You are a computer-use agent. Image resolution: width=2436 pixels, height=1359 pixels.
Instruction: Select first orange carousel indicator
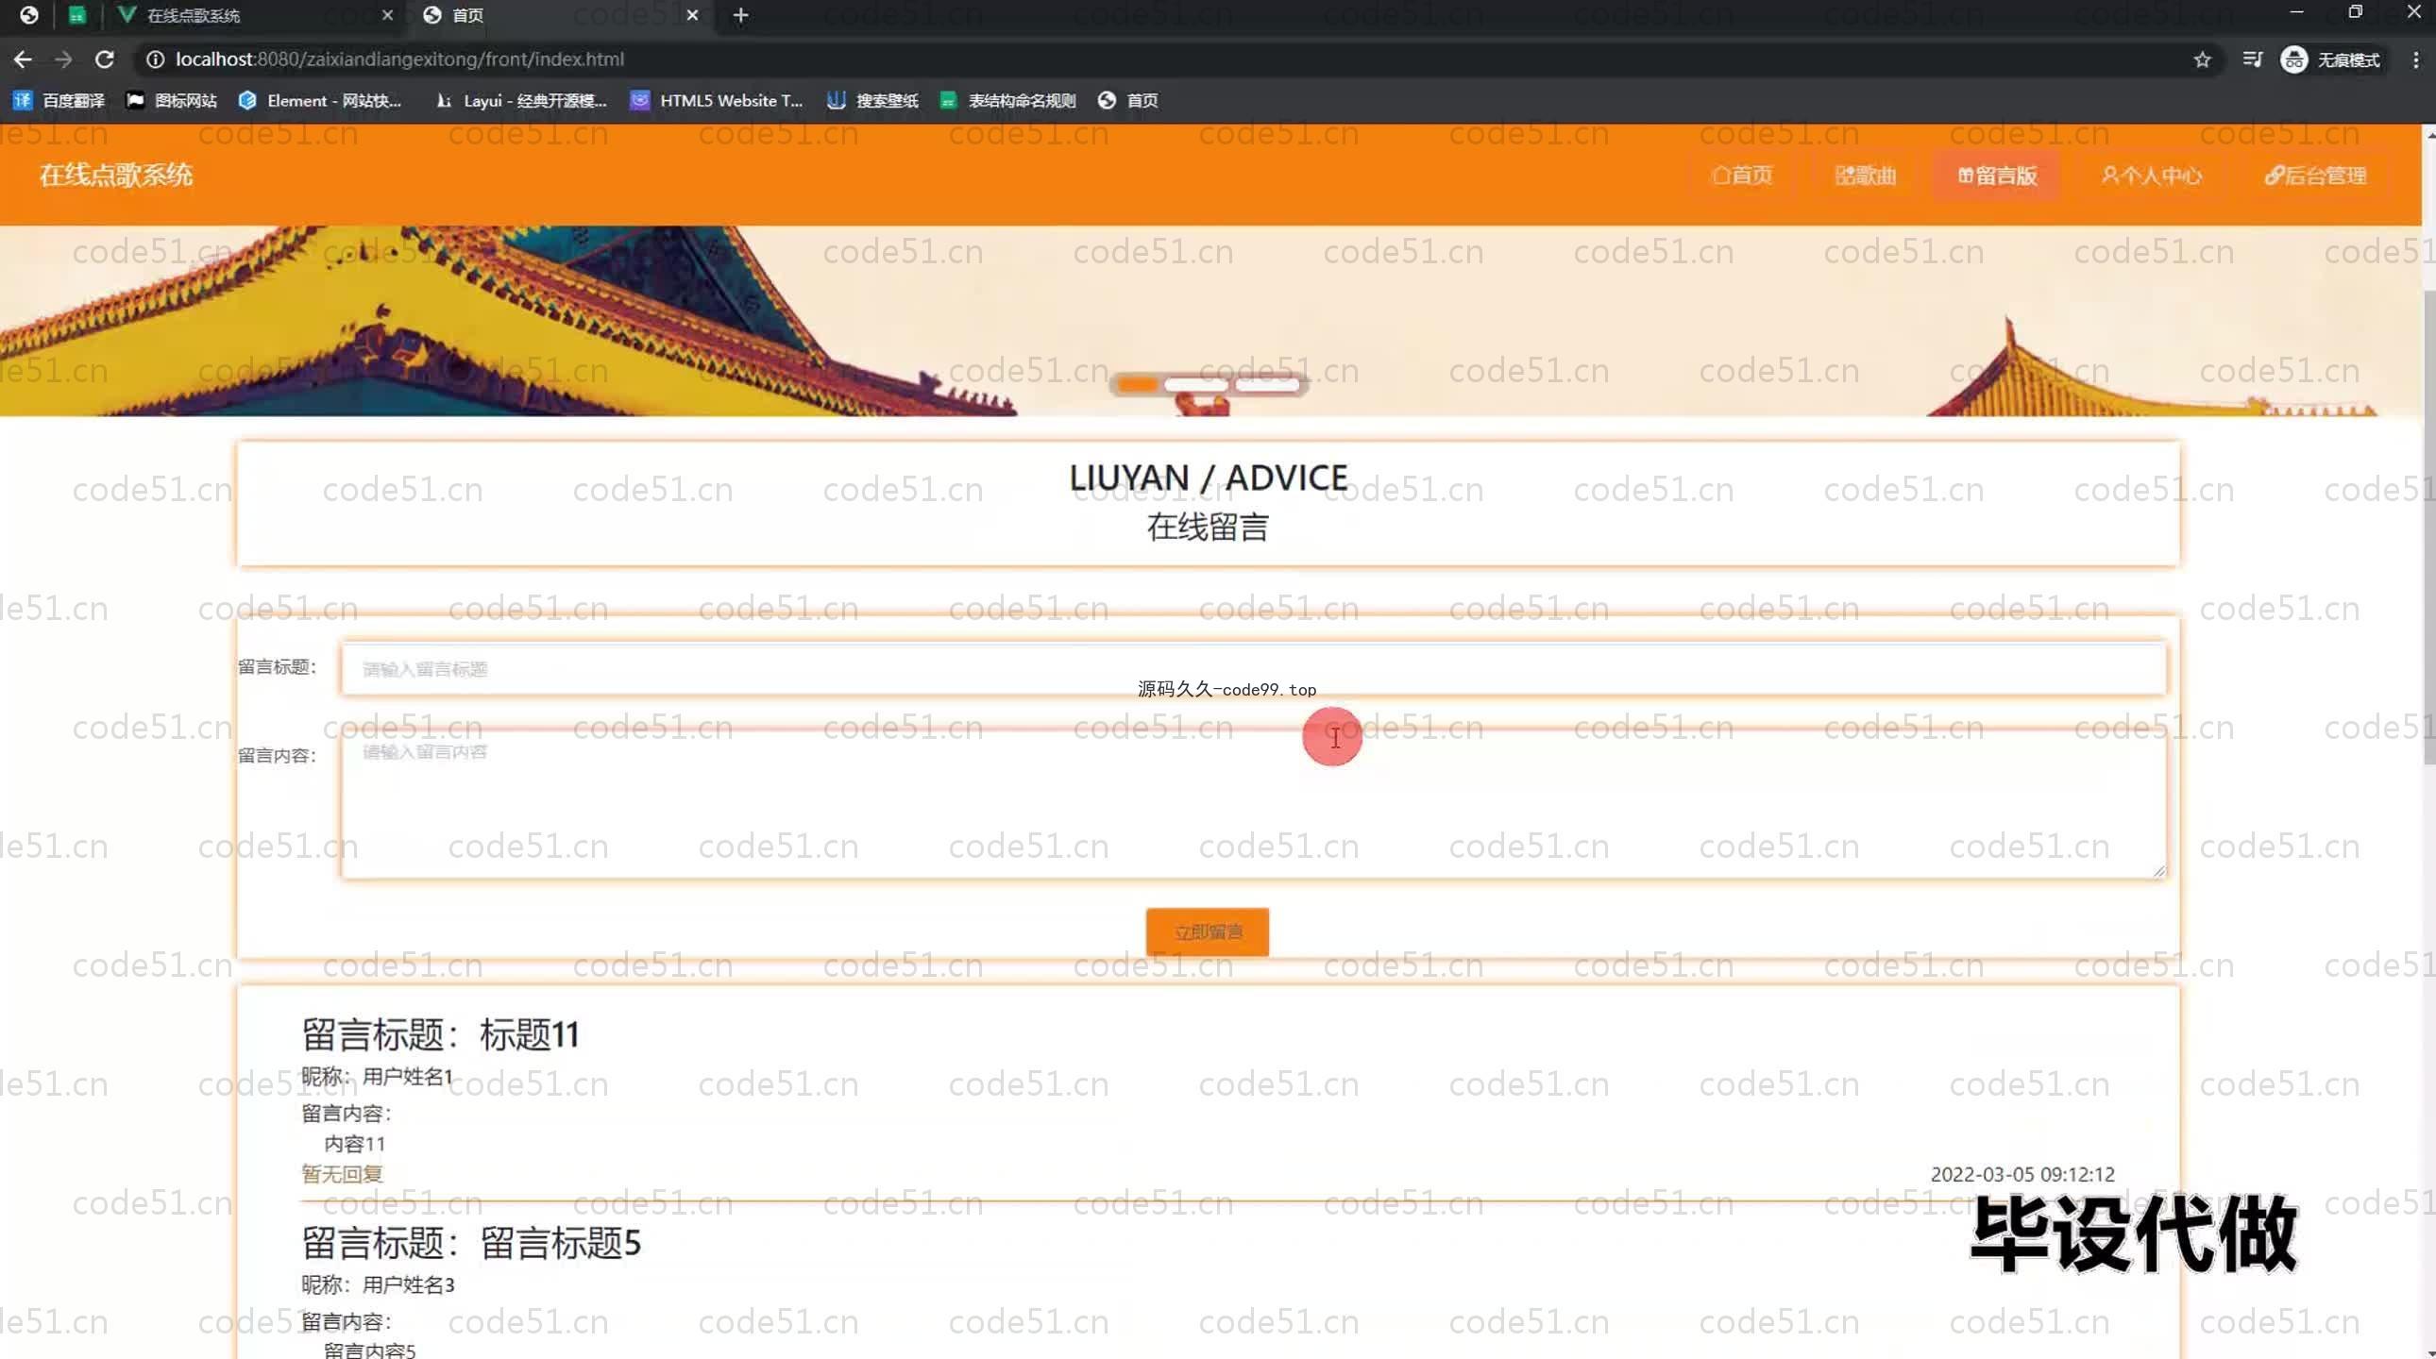(1138, 385)
